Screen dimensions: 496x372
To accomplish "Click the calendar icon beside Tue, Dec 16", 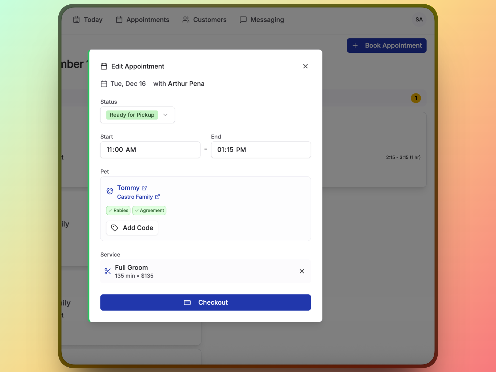I will point(104,83).
